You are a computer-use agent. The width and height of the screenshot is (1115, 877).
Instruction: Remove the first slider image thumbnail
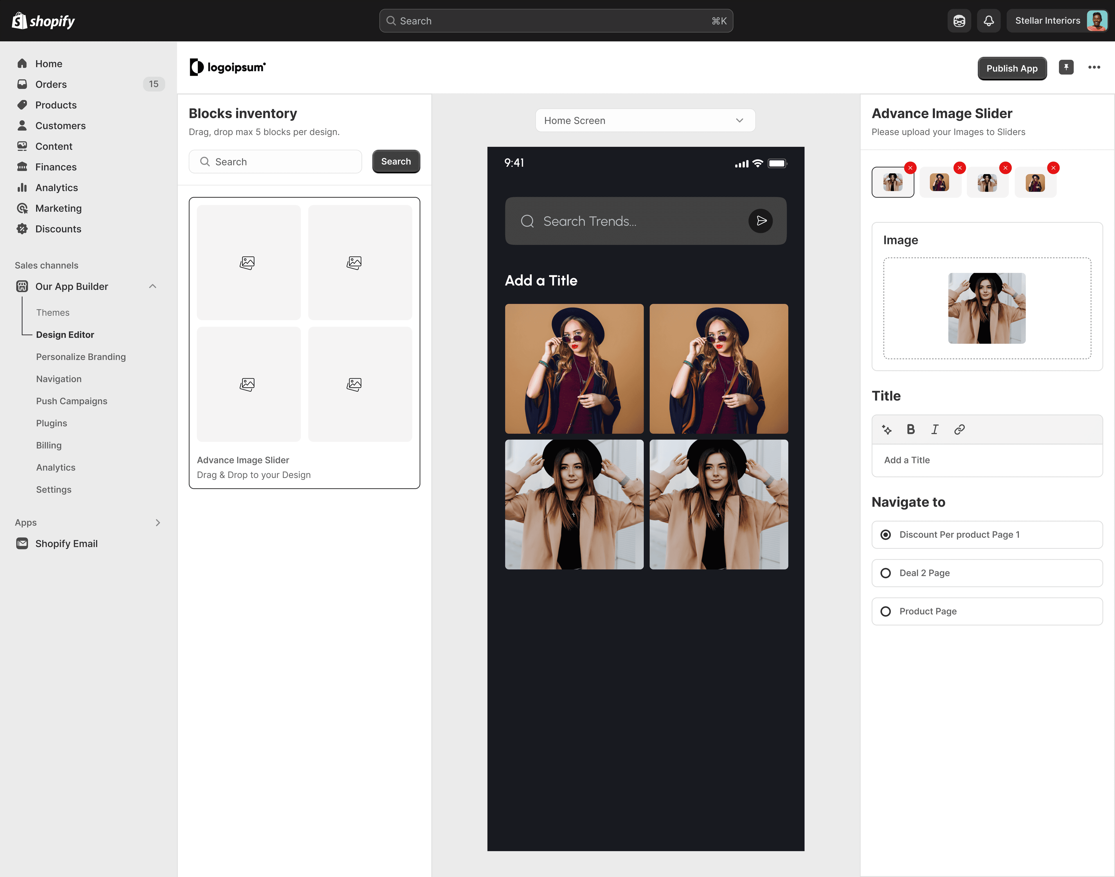910,168
